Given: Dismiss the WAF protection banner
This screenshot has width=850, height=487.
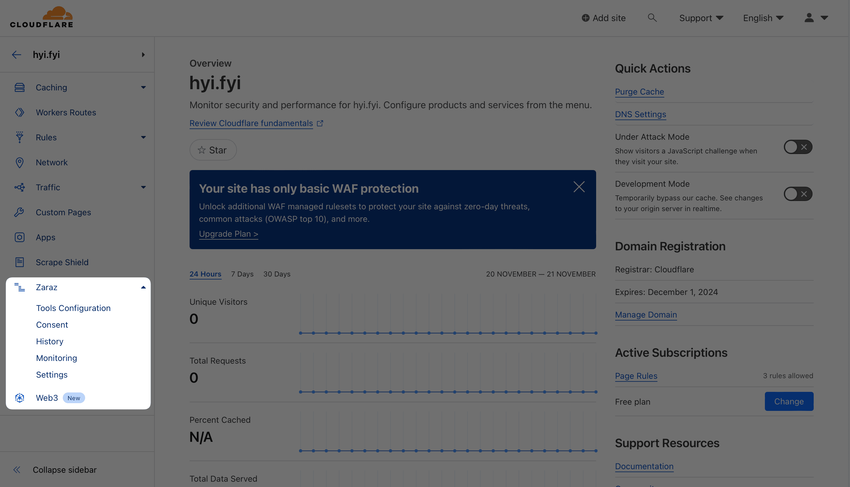Looking at the screenshot, I should (579, 187).
